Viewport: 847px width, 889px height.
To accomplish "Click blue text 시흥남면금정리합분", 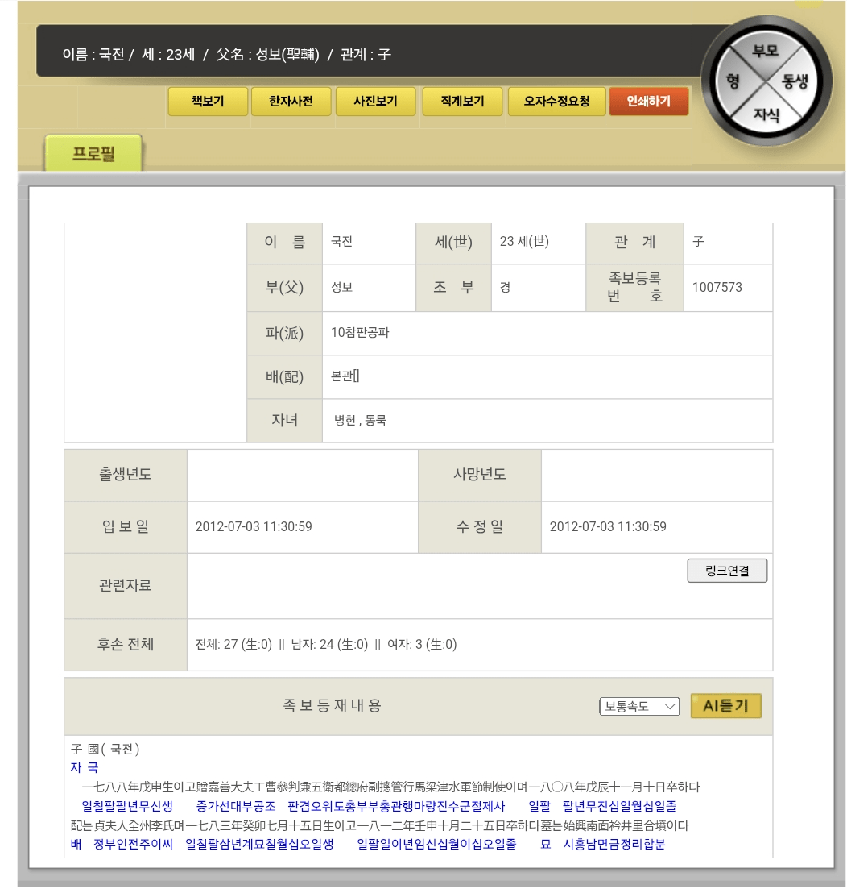I will (614, 844).
